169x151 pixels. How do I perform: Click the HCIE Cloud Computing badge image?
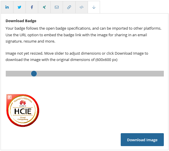click(23, 110)
